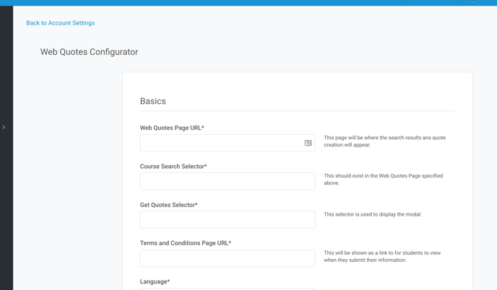
Task: Select the Basics section heading
Action: click(152, 101)
